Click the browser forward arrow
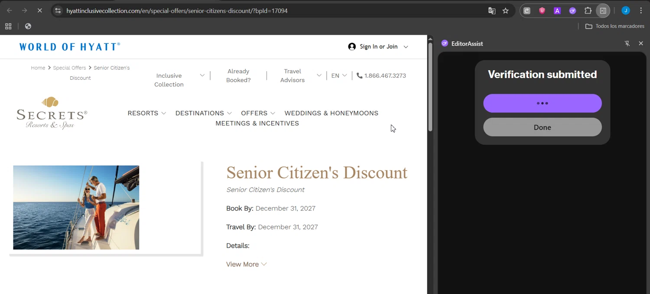This screenshot has width=650, height=294. (x=24, y=10)
